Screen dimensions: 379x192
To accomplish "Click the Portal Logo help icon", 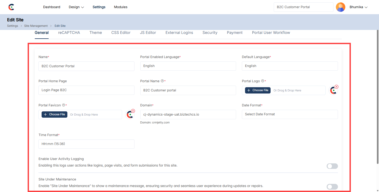I will (x=262, y=81).
